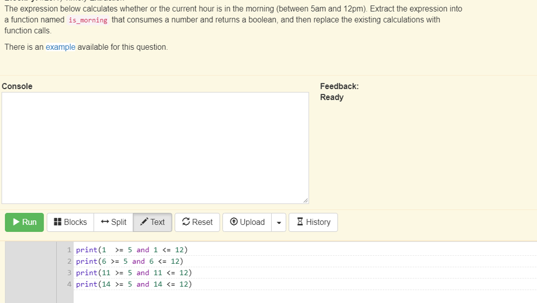
Task: Switch to Split editor view
Action: 113,222
